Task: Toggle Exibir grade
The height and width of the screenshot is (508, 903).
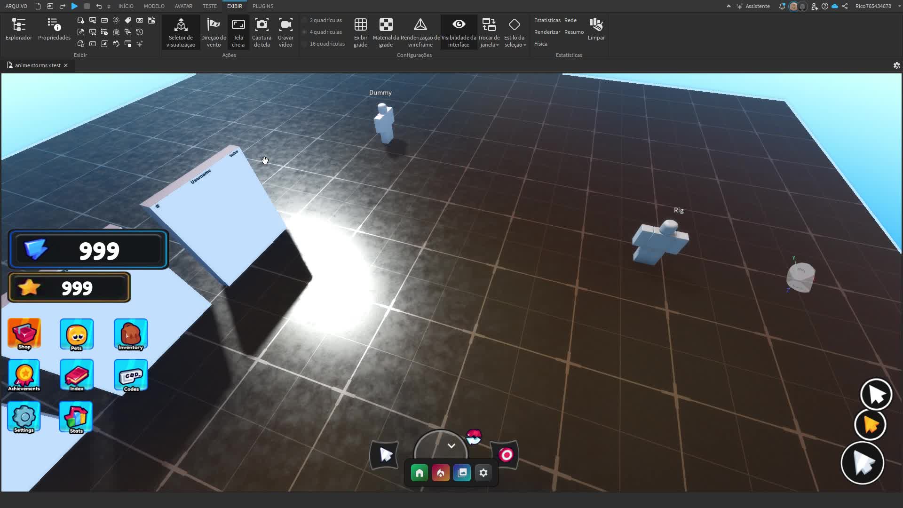Action: (x=361, y=32)
